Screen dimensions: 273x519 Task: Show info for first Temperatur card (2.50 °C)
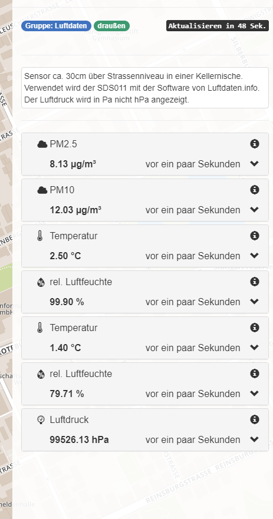point(255,236)
